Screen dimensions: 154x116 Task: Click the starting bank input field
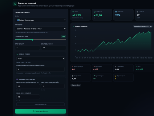click(x=54, y=48)
